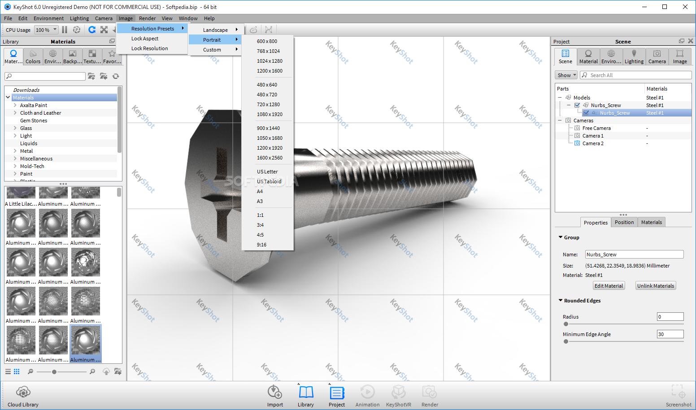
Task: Open the Cloud Library
Action: [23, 396]
